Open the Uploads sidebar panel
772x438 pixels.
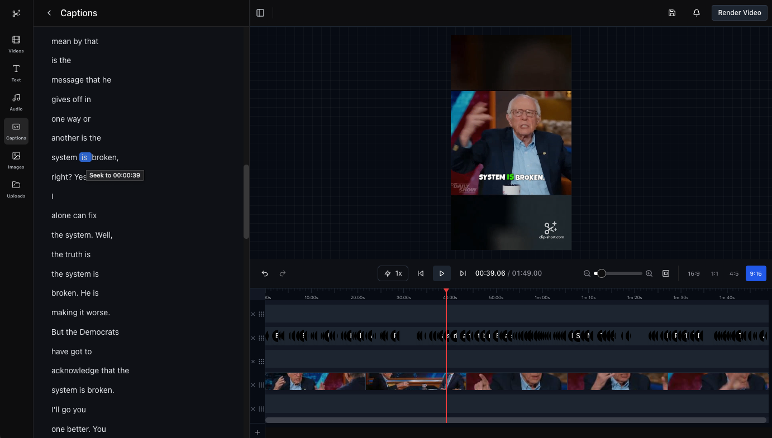coord(16,189)
